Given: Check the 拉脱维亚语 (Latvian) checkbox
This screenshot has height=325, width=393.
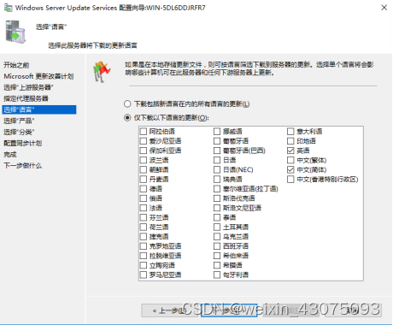Looking at the screenshot, I should pos(144,256).
